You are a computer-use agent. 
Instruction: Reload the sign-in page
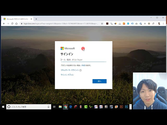12,24
